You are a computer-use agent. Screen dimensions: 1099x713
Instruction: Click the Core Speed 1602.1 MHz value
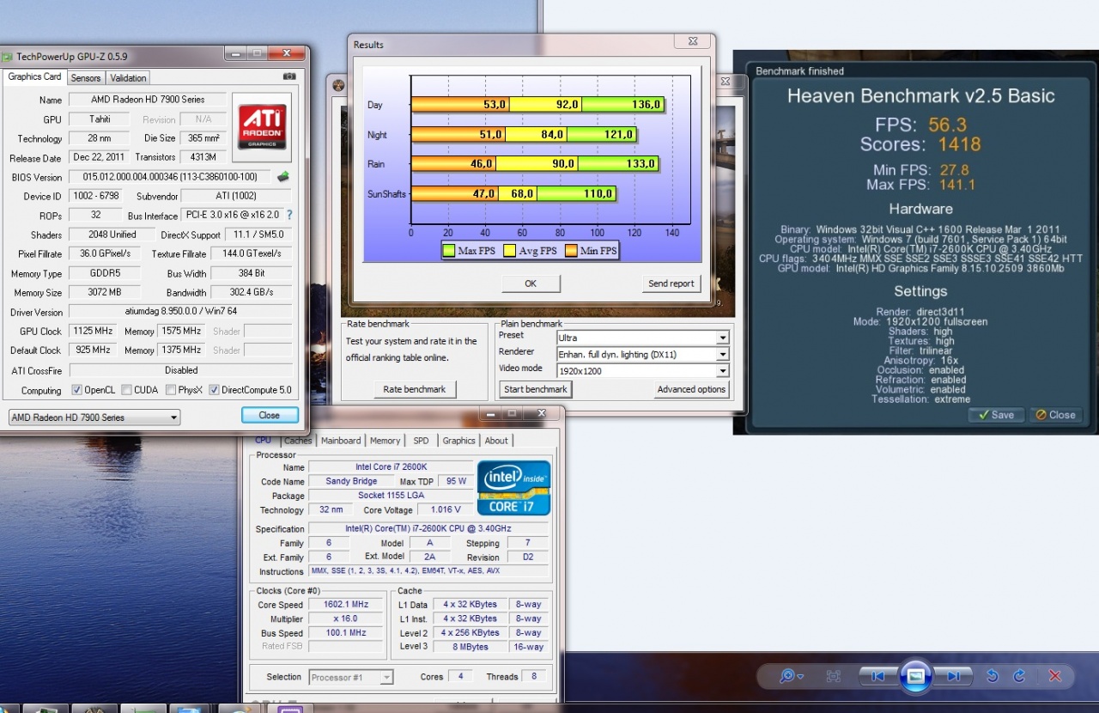point(345,605)
